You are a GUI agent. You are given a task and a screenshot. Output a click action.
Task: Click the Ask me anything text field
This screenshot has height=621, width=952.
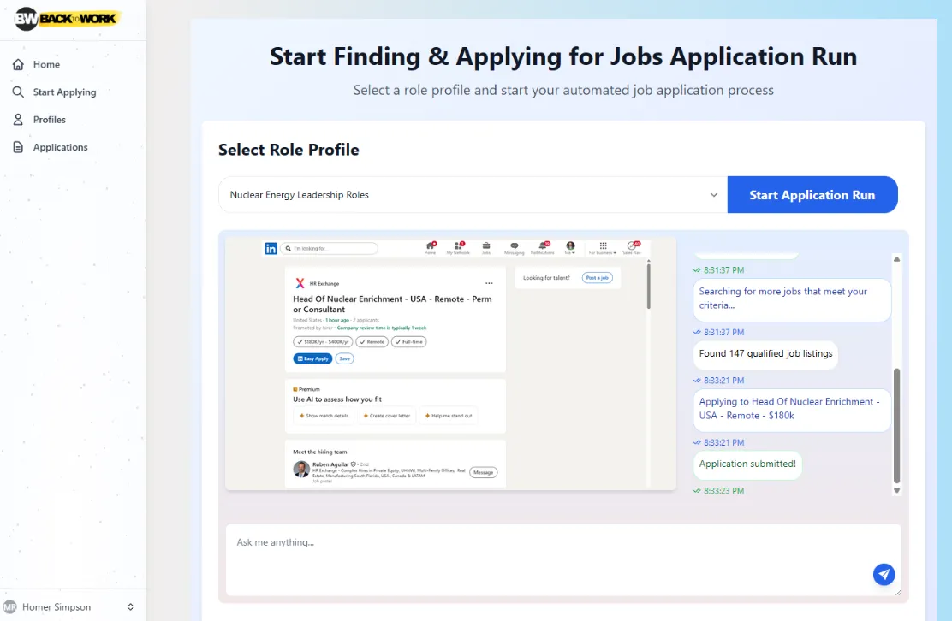point(563,559)
